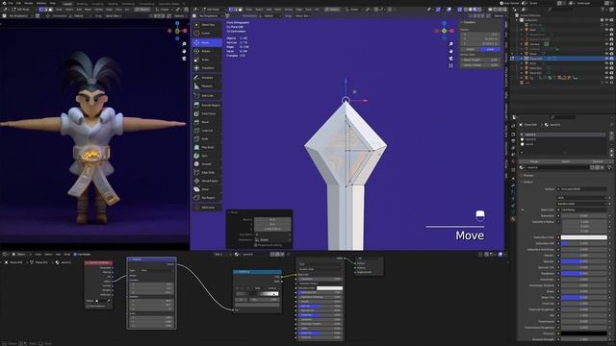
Task: Select the Annotate tool
Action: [207, 78]
